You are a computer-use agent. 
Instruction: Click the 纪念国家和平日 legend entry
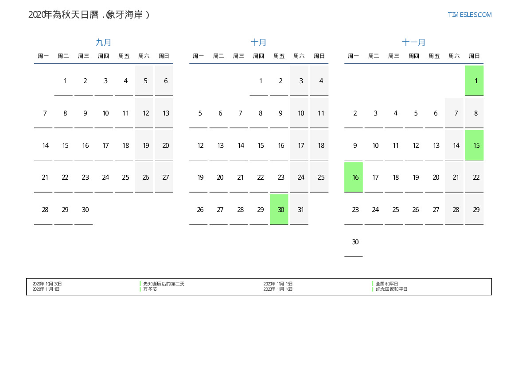[x=391, y=289]
